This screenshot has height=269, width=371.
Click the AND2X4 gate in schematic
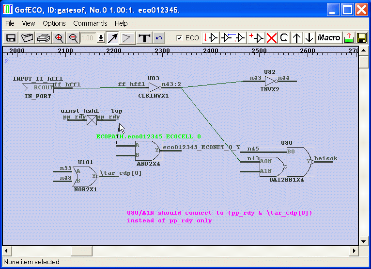[147, 151]
